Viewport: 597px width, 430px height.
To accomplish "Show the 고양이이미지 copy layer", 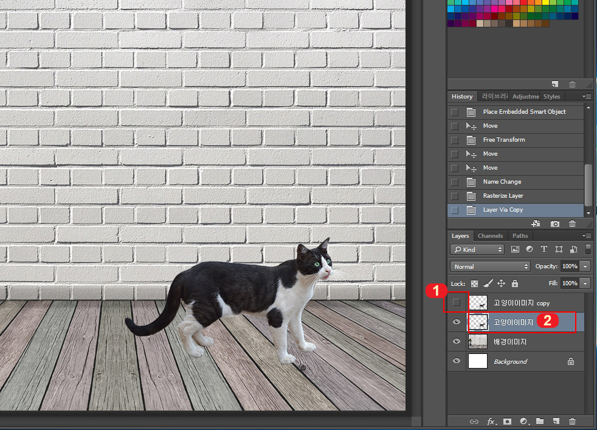I will pyautogui.click(x=456, y=302).
